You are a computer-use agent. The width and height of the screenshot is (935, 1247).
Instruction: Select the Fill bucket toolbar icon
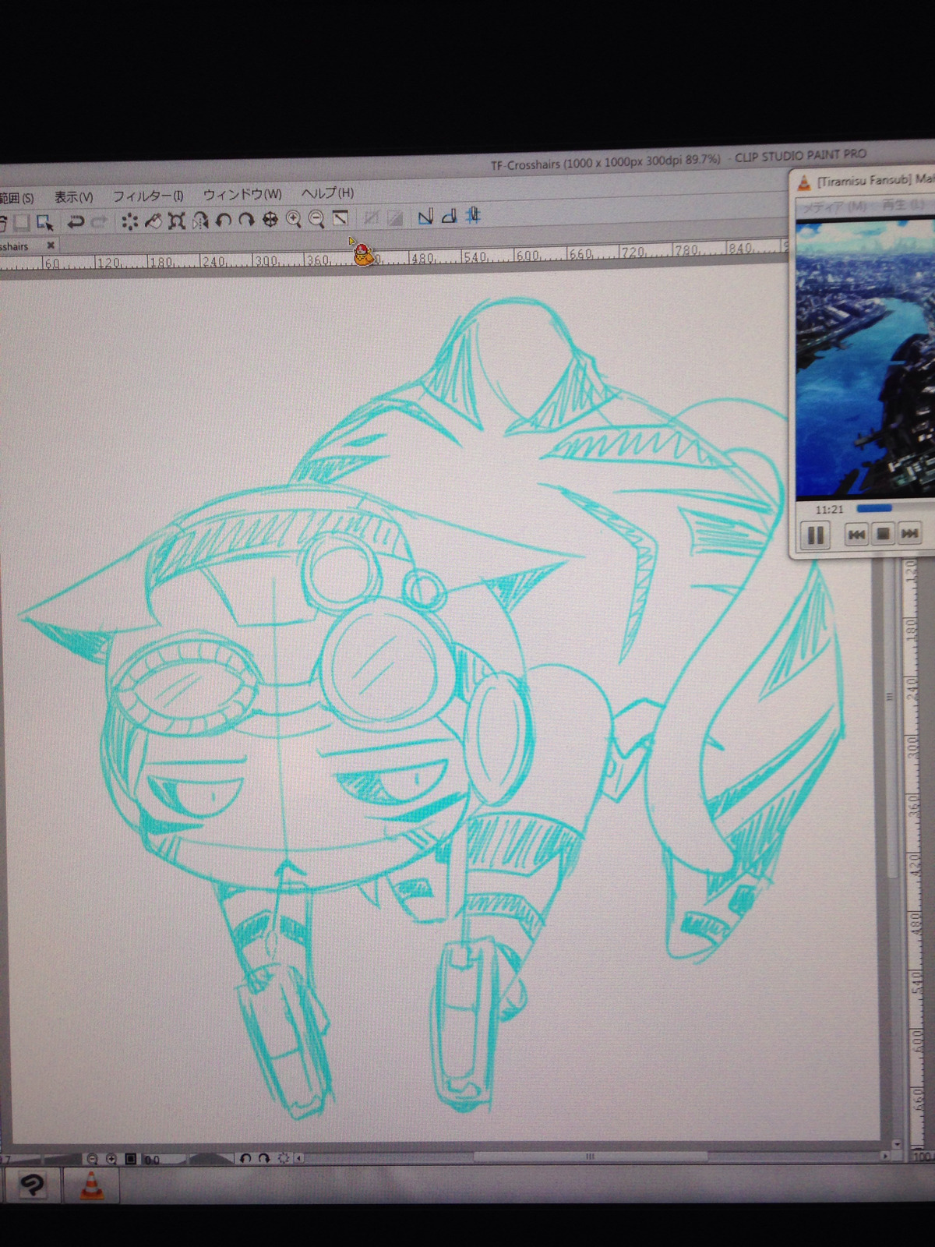pos(153,222)
